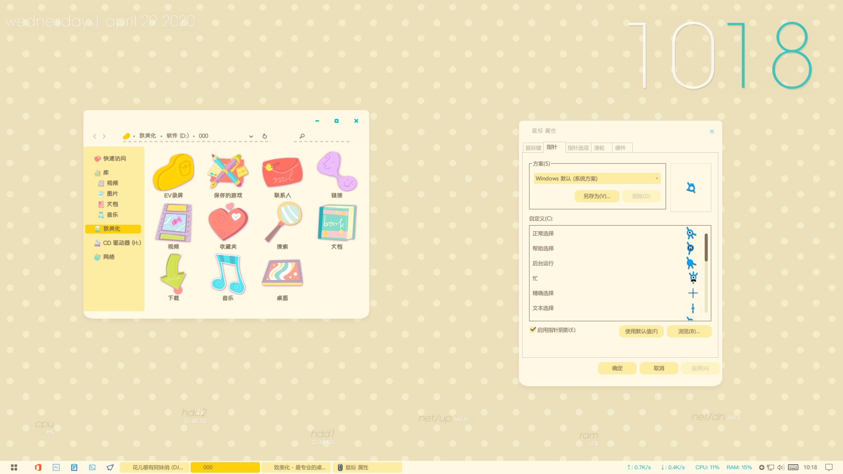Switch to the 指针选项 tab
843x474 pixels.
(578, 148)
